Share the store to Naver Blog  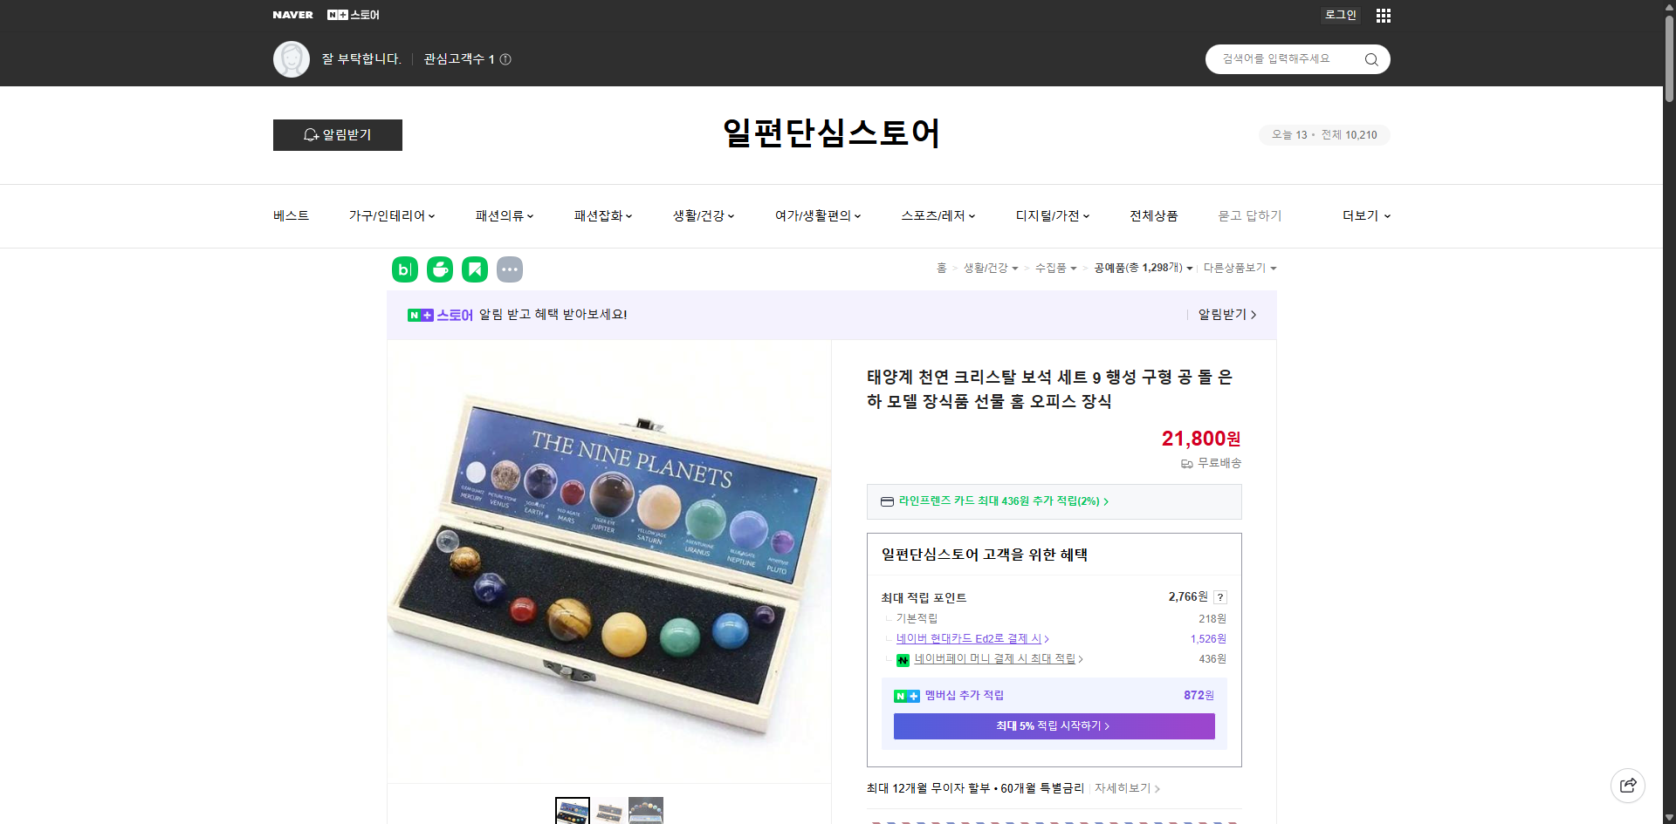point(404,269)
